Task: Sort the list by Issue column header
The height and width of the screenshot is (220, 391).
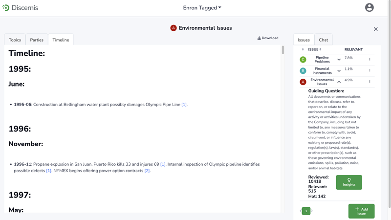Action: click(x=314, y=49)
